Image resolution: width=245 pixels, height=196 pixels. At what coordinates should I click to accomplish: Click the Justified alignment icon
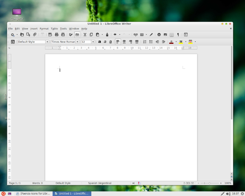pos(137,42)
